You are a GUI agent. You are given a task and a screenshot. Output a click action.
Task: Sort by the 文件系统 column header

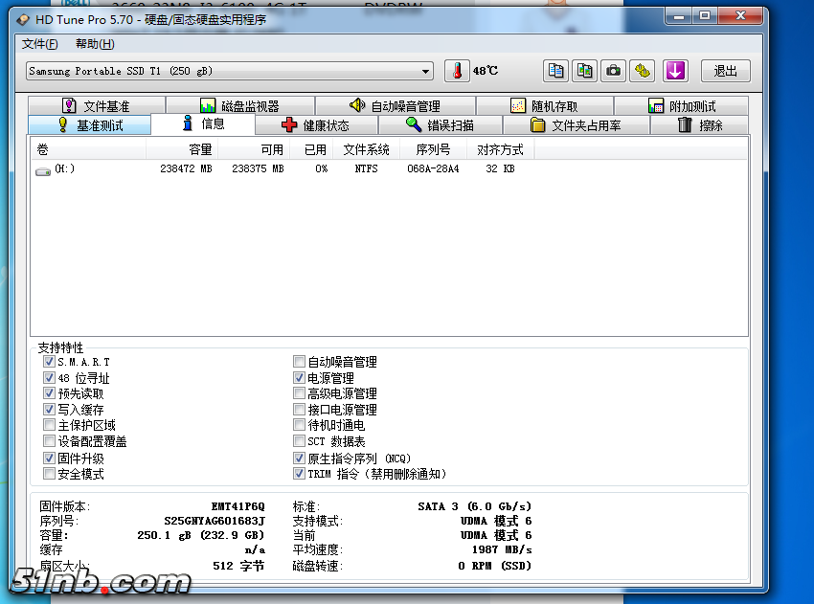click(x=366, y=149)
